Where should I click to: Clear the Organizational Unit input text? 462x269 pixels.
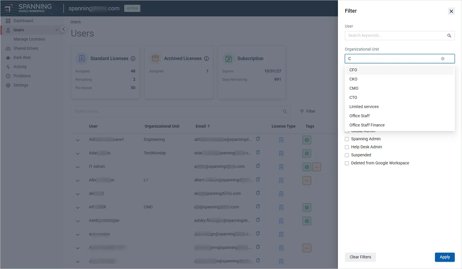point(442,59)
